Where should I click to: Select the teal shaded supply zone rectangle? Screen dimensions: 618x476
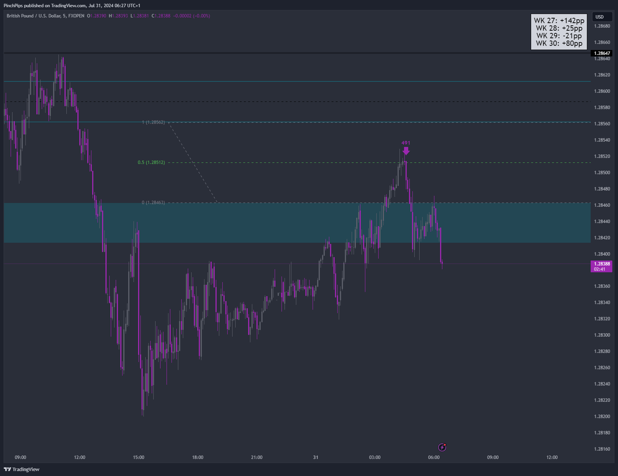(297, 223)
